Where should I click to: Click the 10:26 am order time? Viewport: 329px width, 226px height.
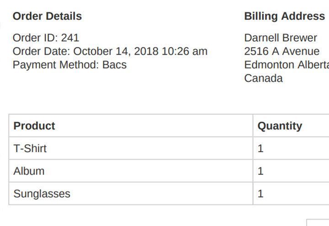pyautogui.click(x=185, y=51)
